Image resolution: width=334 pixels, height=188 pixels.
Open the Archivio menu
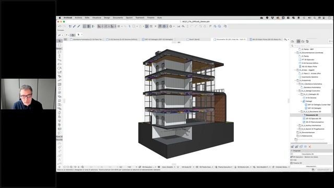pos(78,18)
